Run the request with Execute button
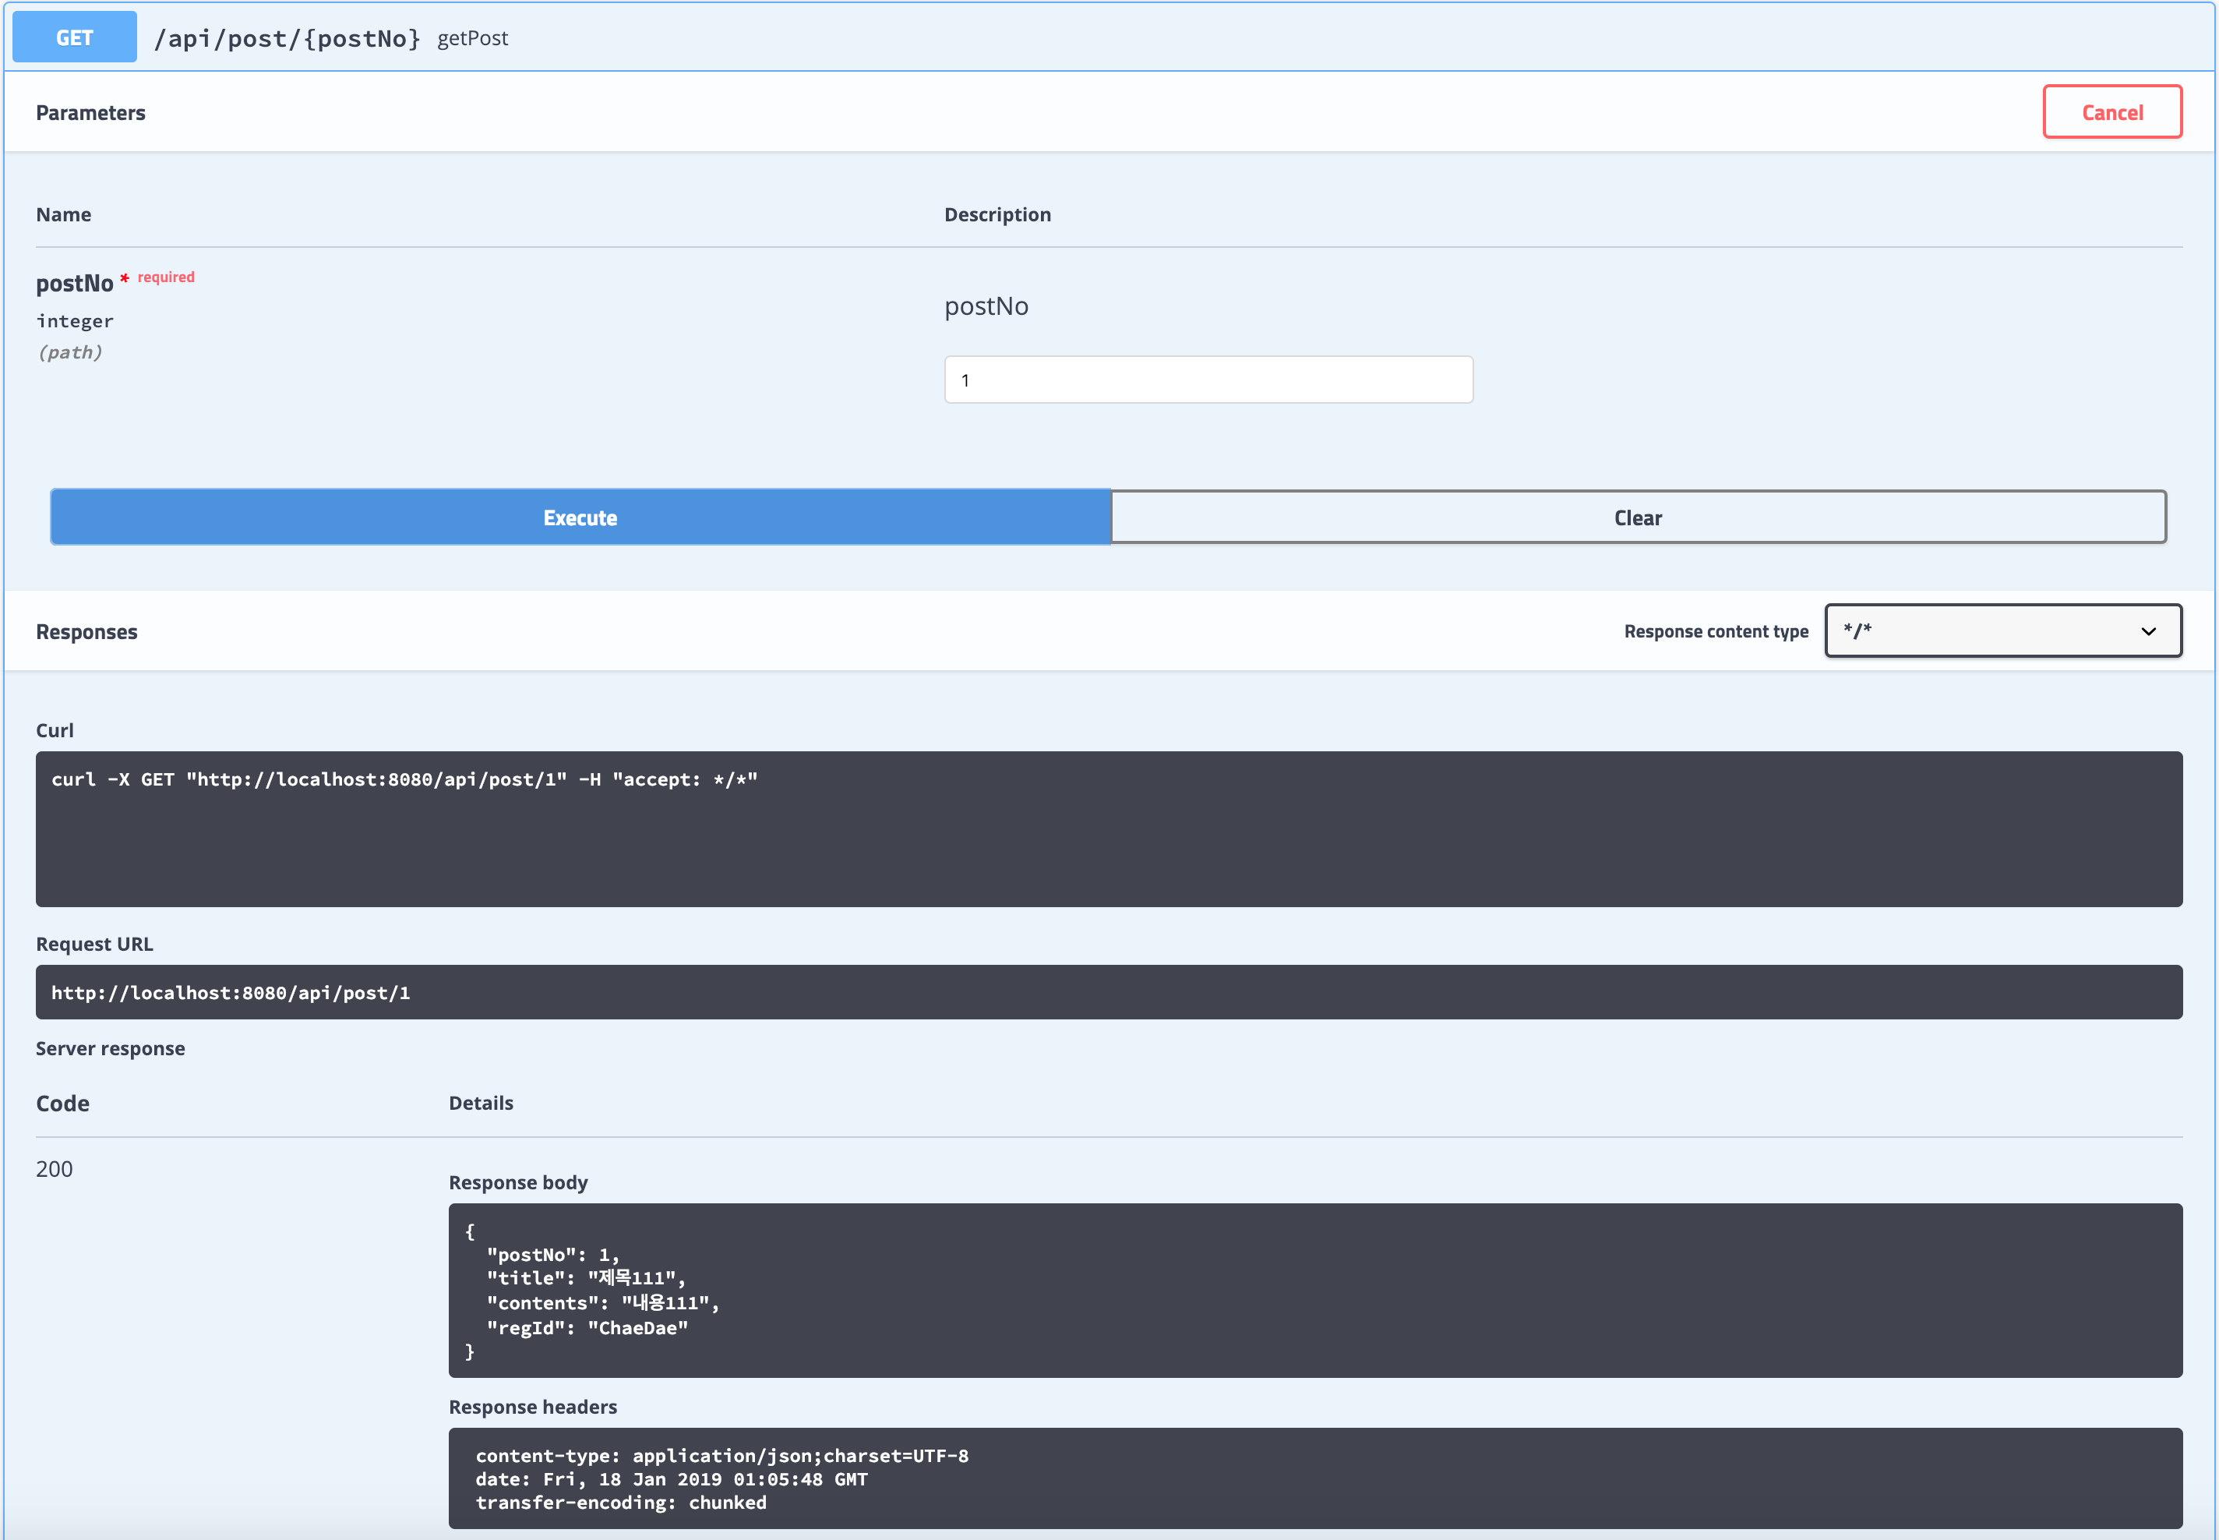The height and width of the screenshot is (1540, 2219). tap(580, 517)
